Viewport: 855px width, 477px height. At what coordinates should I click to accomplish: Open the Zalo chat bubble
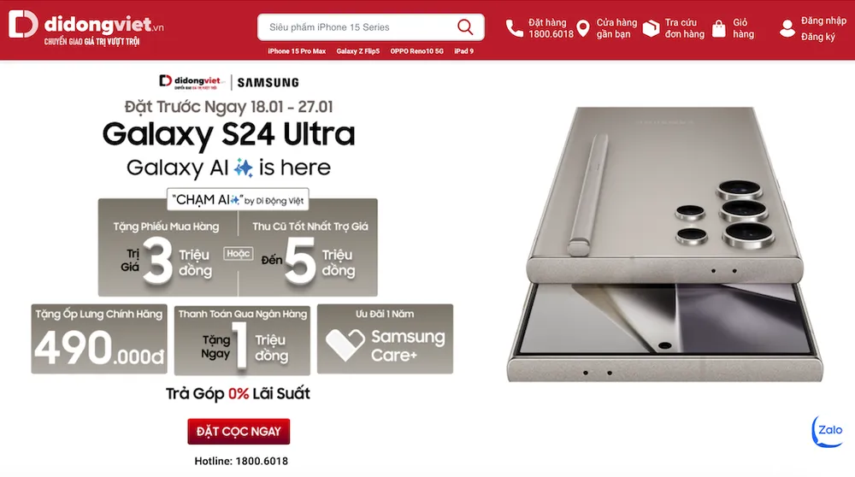828,431
